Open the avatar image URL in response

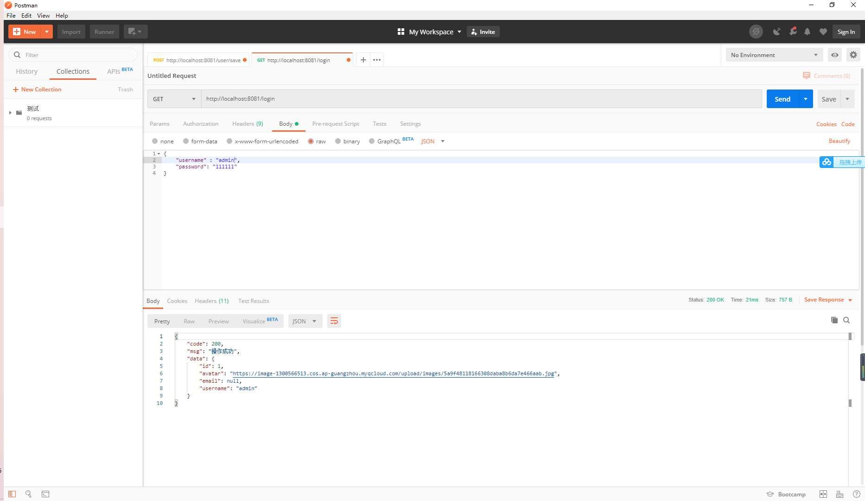(393, 373)
